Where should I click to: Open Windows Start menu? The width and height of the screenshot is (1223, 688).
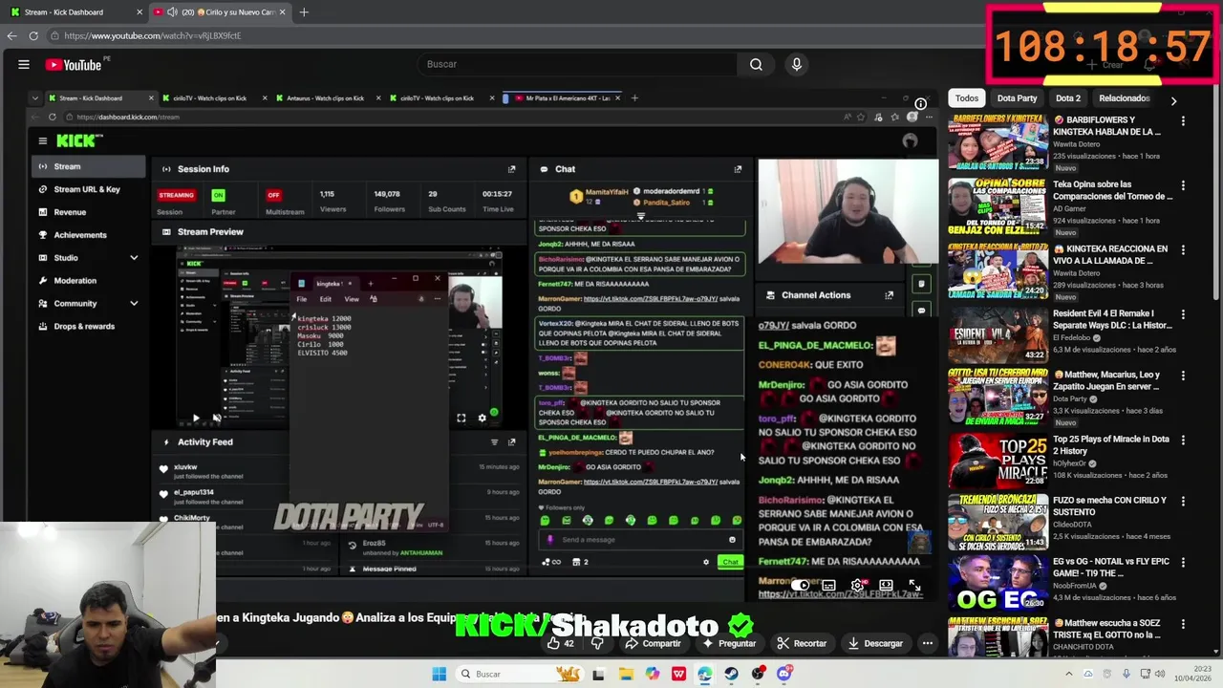click(x=439, y=674)
